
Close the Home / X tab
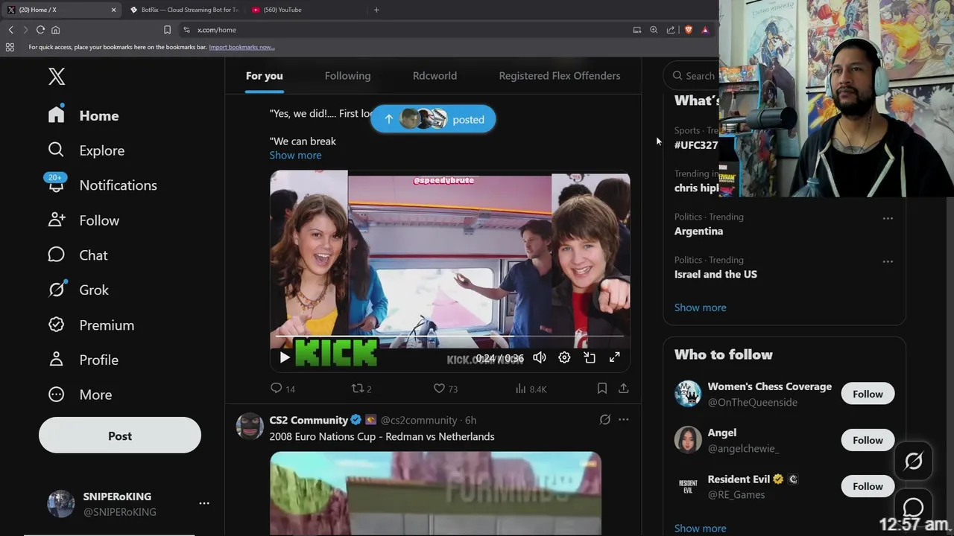coord(113,10)
